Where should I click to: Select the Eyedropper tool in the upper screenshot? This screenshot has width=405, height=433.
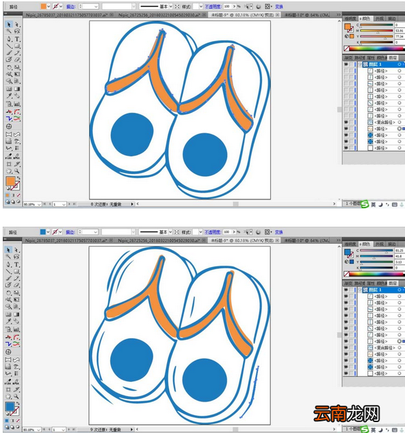pos(9,96)
